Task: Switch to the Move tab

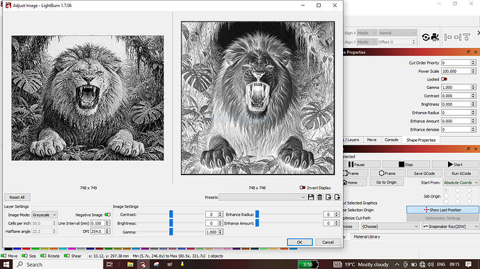Action: click(371, 140)
